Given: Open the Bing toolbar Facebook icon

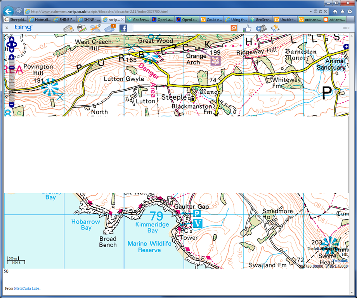Looking at the screenshot, I should (x=123, y=28).
